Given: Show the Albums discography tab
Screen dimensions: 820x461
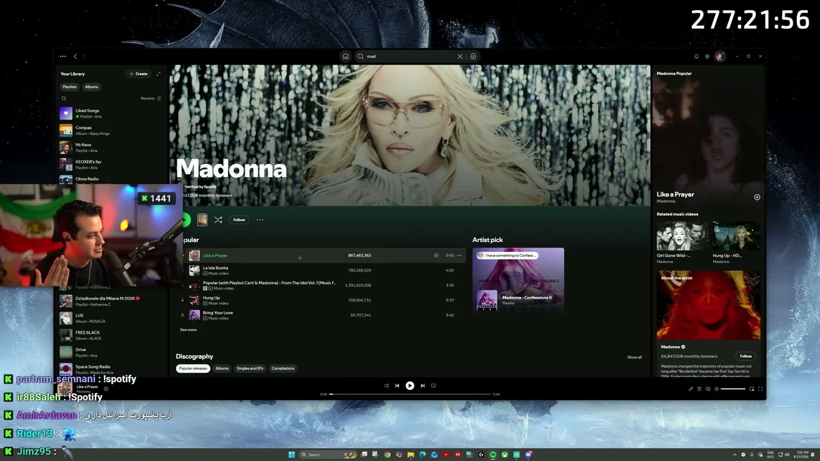Looking at the screenshot, I should click(x=222, y=368).
